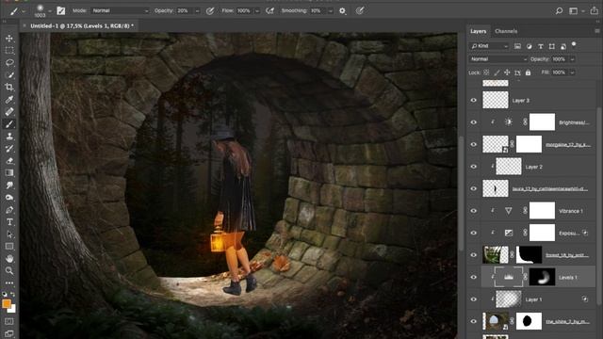The width and height of the screenshot is (603, 339).
Task: Toggle lock all layers padlock
Action: point(528,73)
